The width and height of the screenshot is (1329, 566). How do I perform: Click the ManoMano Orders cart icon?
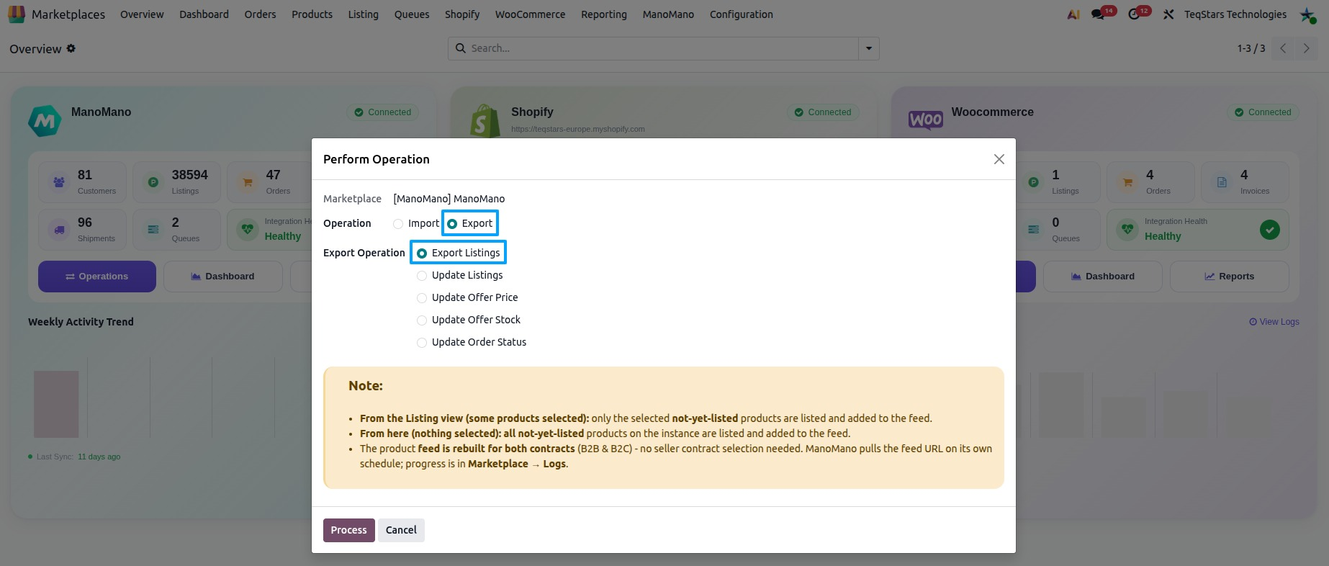(248, 182)
